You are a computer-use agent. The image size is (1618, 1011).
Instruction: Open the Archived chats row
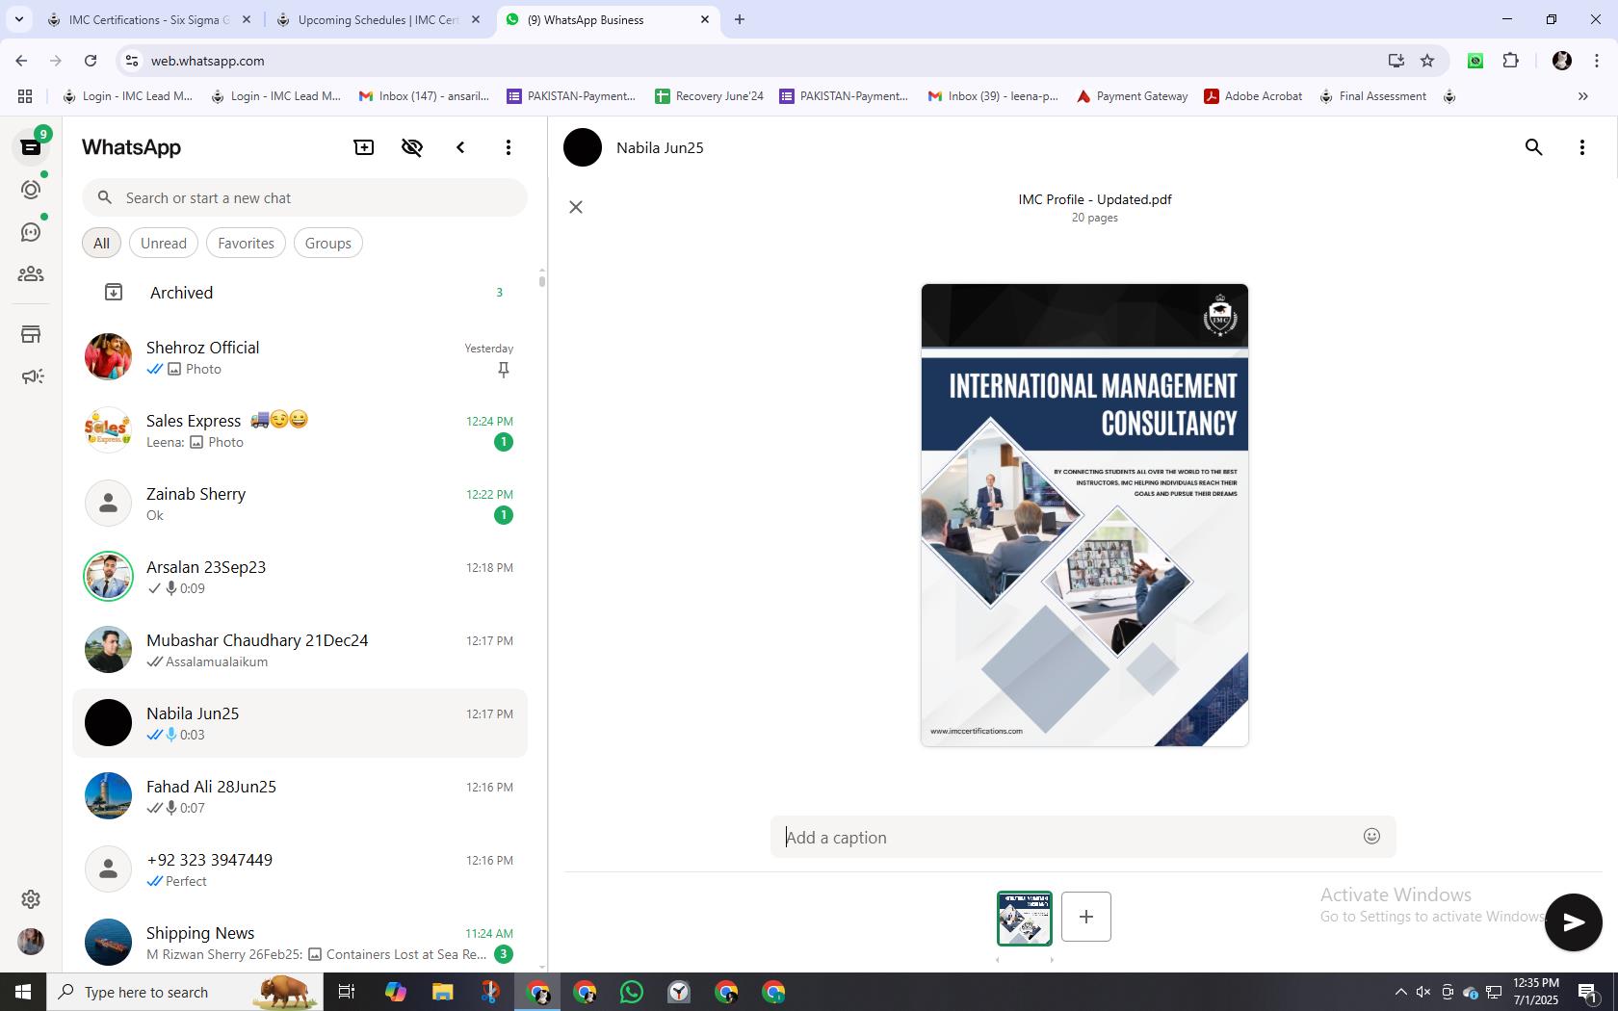[300, 293]
